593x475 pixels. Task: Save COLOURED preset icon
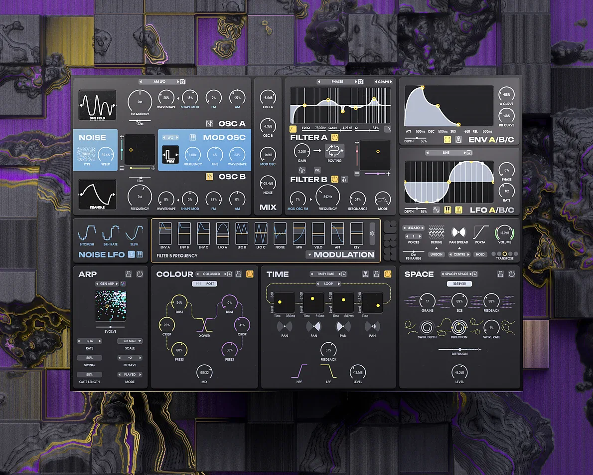tap(230, 274)
